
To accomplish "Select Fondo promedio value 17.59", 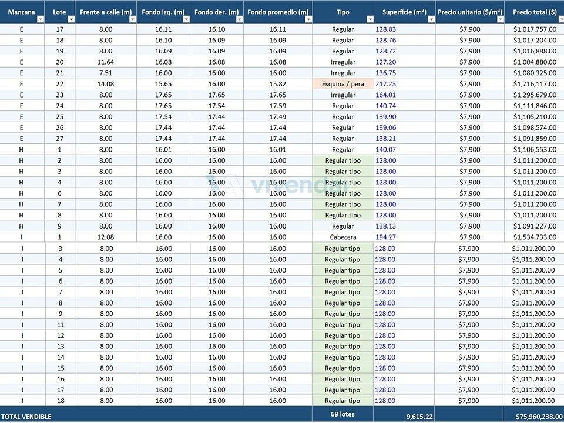I will (x=278, y=106).
